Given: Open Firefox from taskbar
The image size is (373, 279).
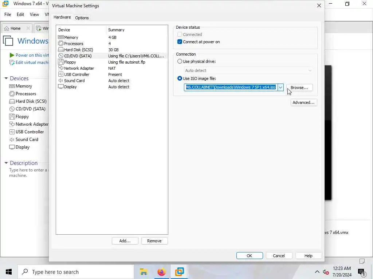Looking at the screenshot, I should click(x=161, y=272).
